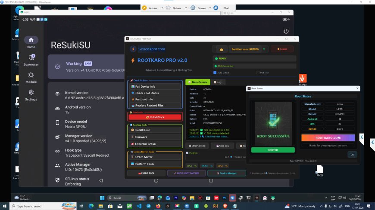
Task: Open Firefox on local taskbar
Action: [158, 206]
